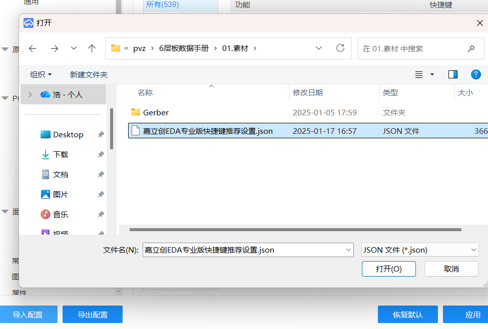Click the folder icon in address bar
488x329 pixels.
[x=116, y=48]
